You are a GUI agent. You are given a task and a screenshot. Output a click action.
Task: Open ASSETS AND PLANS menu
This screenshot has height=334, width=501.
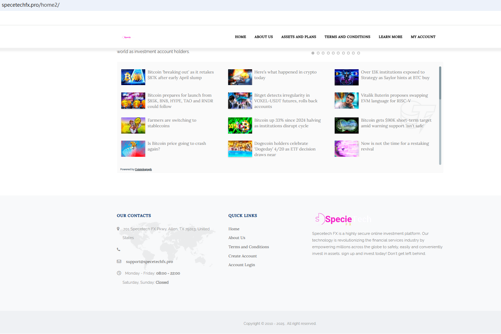tap(298, 37)
